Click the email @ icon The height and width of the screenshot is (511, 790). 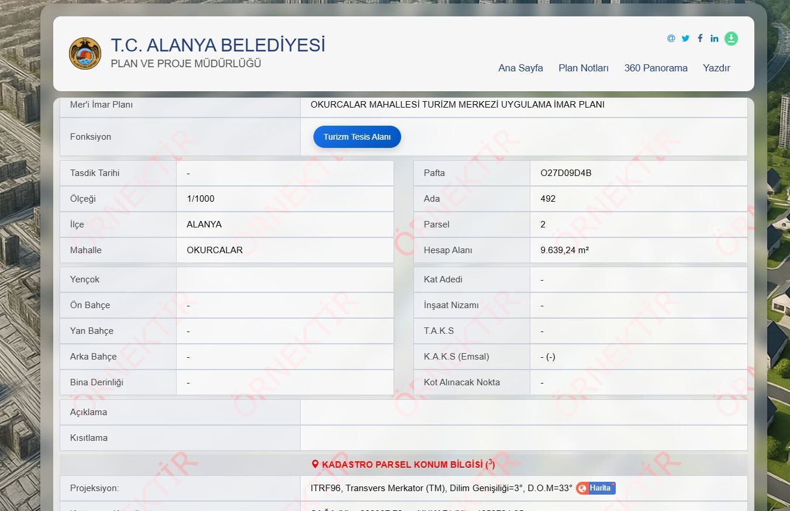(671, 38)
